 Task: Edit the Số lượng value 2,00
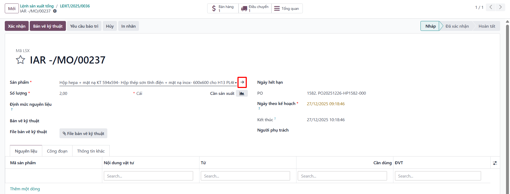coord(63,94)
